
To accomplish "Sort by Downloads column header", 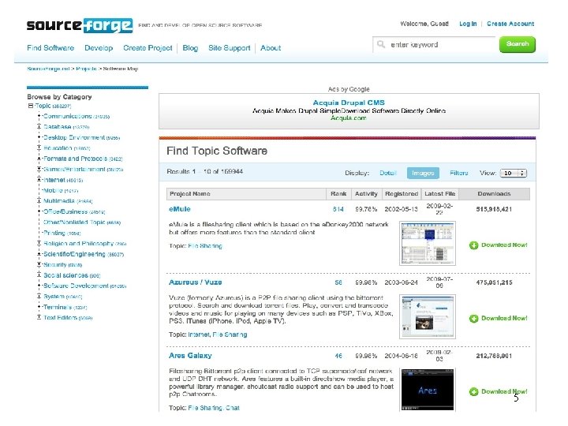I will 494,194.
